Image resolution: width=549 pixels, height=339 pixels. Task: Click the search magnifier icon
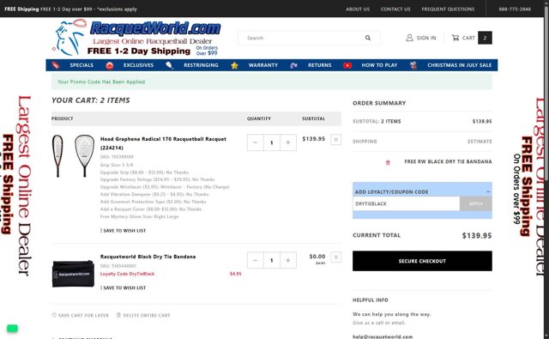point(368,38)
